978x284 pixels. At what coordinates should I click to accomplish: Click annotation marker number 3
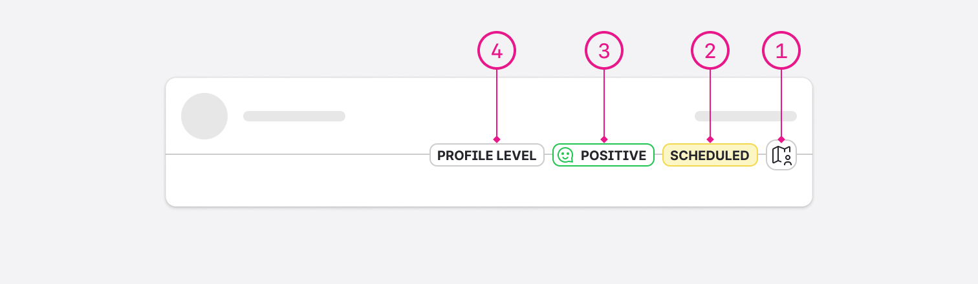[604, 51]
